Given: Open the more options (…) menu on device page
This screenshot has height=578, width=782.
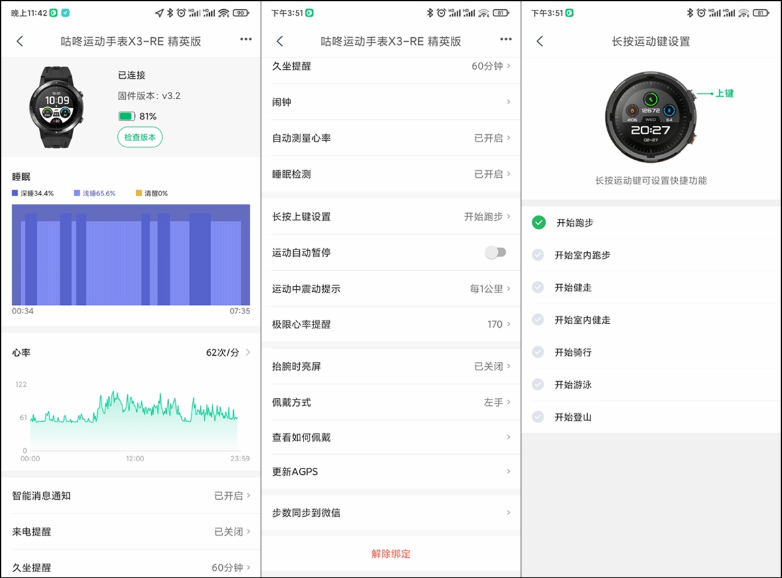Looking at the screenshot, I should [x=246, y=40].
